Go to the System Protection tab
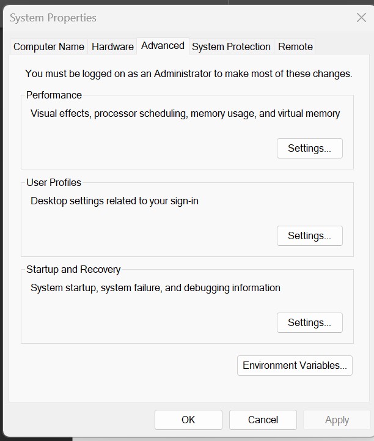The height and width of the screenshot is (441, 374). click(231, 46)
